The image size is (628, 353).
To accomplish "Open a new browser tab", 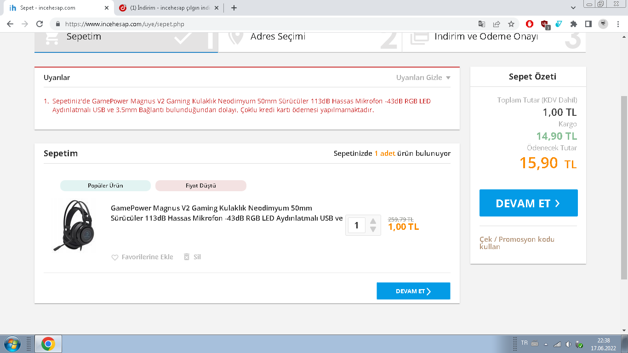I will pyautogui.click(x=234, y=8).
